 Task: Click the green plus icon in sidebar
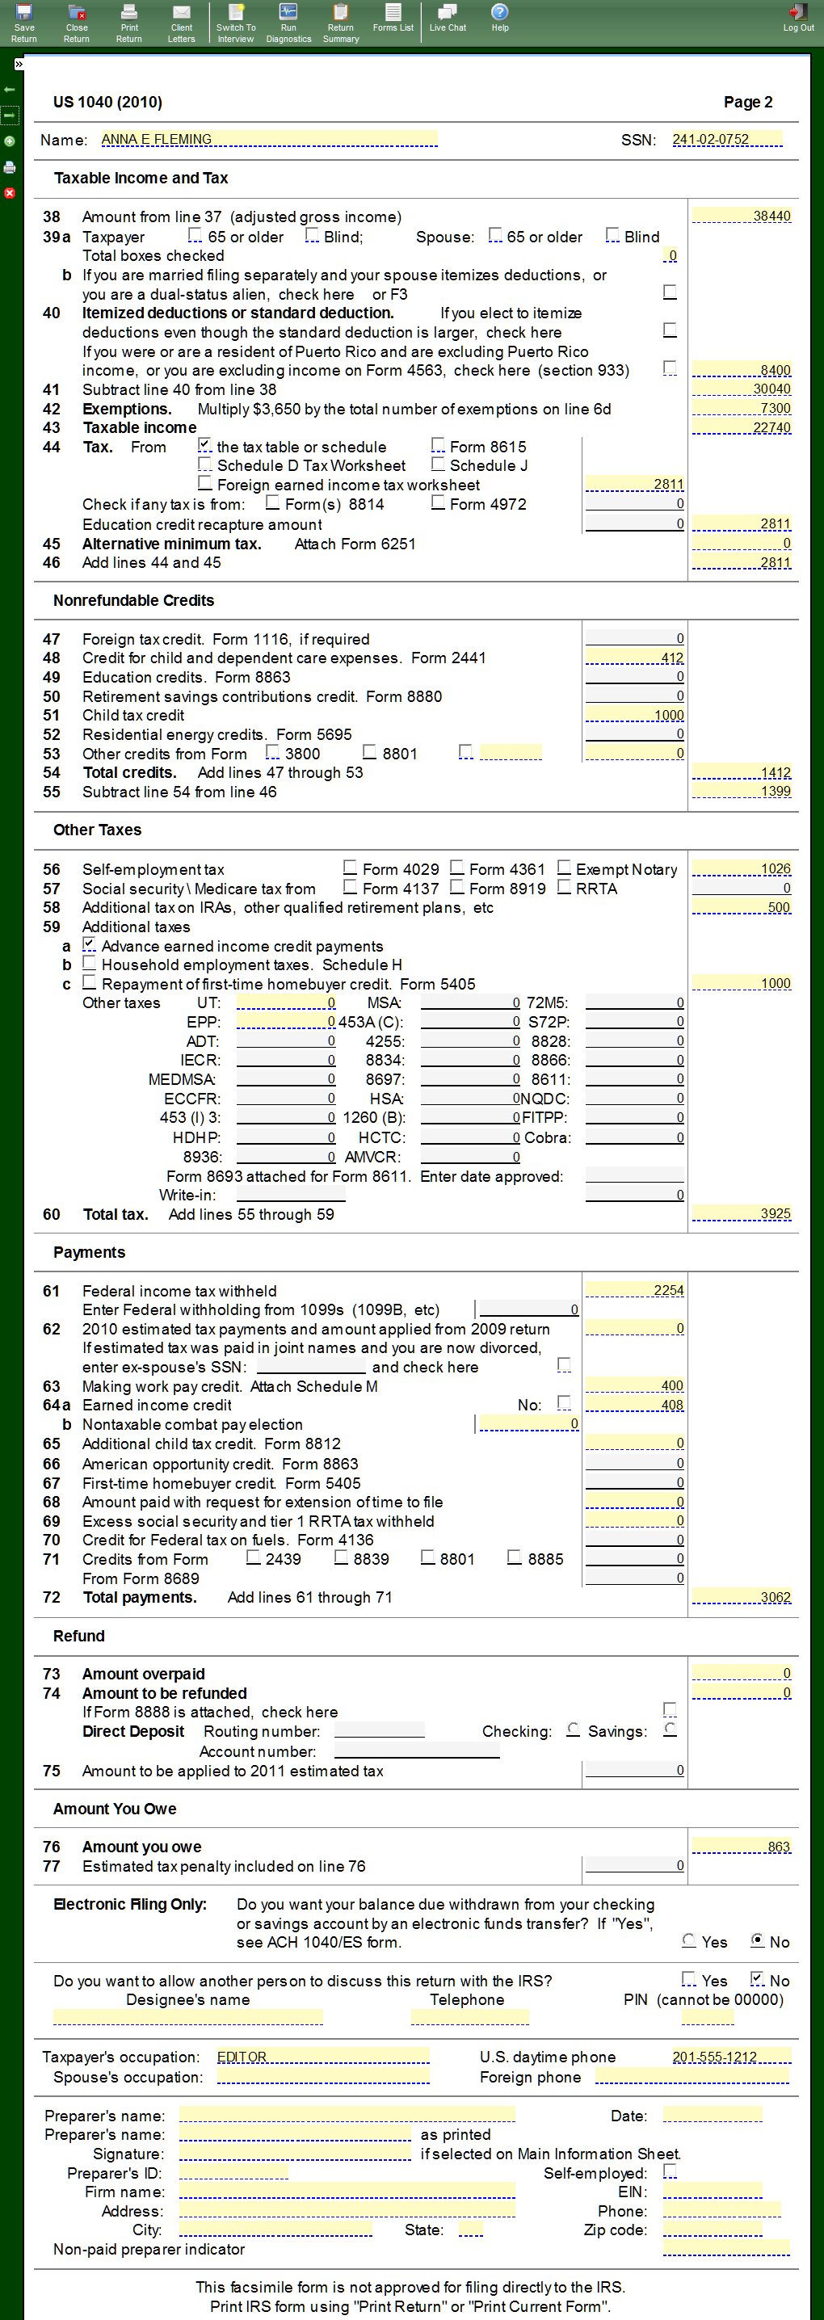pos(10,141)
